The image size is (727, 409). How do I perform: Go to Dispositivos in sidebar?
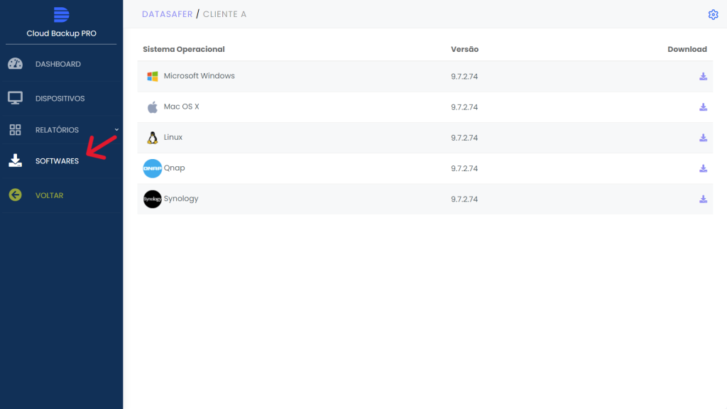(x=60, y=99)
